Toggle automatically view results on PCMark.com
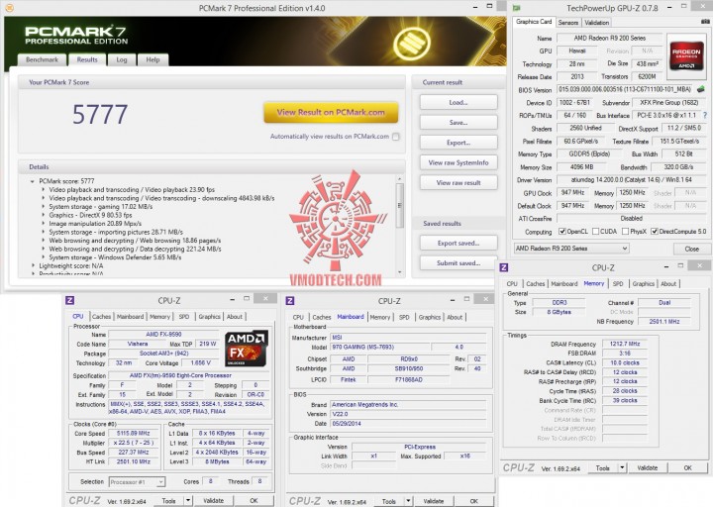The width and height of the screenshot is (713, 507). click(395, 137)
